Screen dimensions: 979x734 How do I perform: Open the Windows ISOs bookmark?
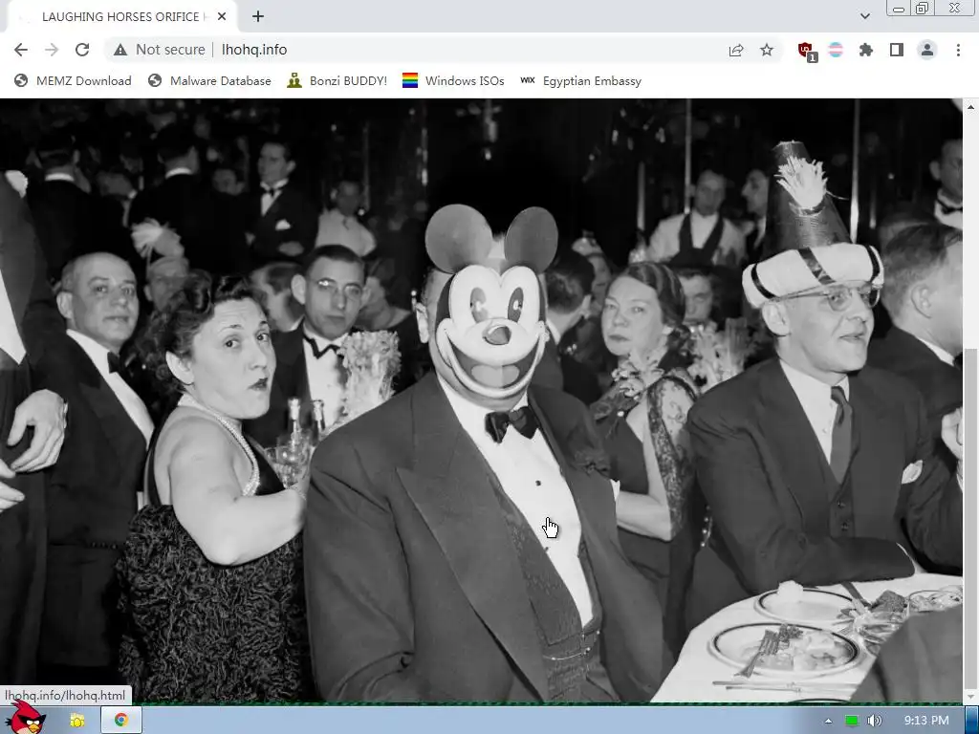click(453, 80)
